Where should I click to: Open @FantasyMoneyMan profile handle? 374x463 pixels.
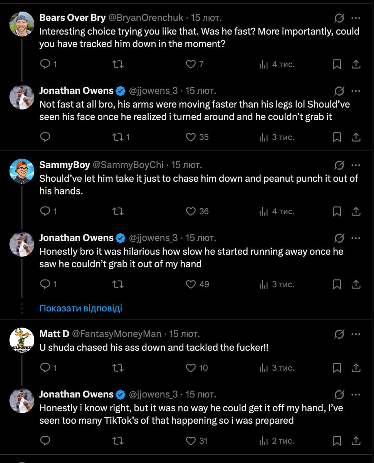(x=116, y=334)
